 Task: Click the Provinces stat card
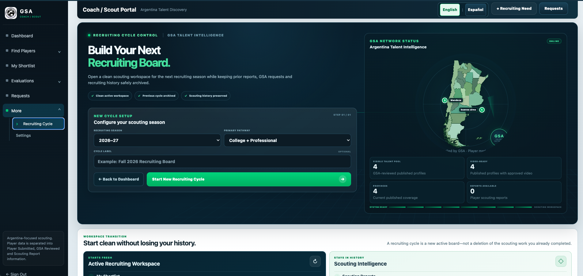417,192
